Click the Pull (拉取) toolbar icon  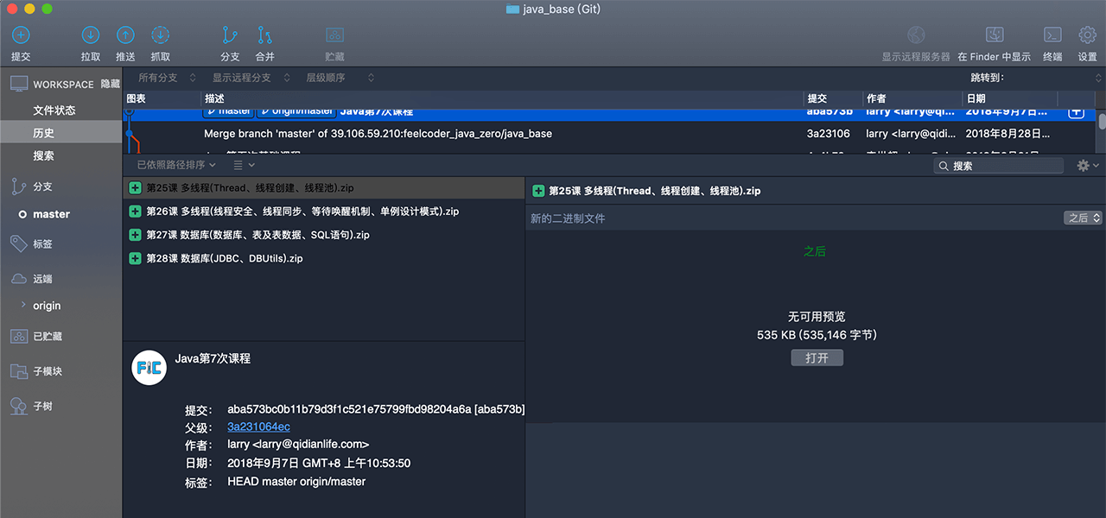91,35
